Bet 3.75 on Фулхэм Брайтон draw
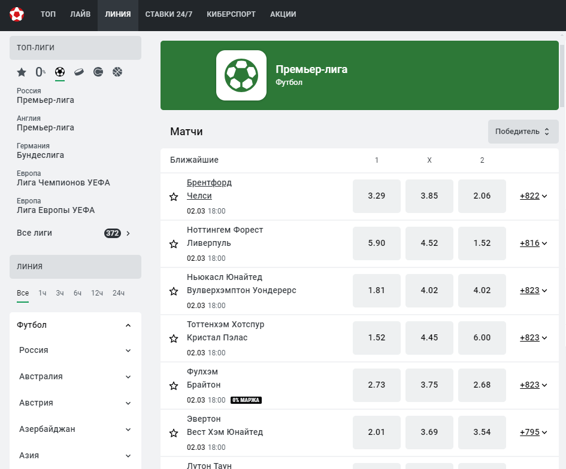566x469 pixels. [x=429, y=385]
